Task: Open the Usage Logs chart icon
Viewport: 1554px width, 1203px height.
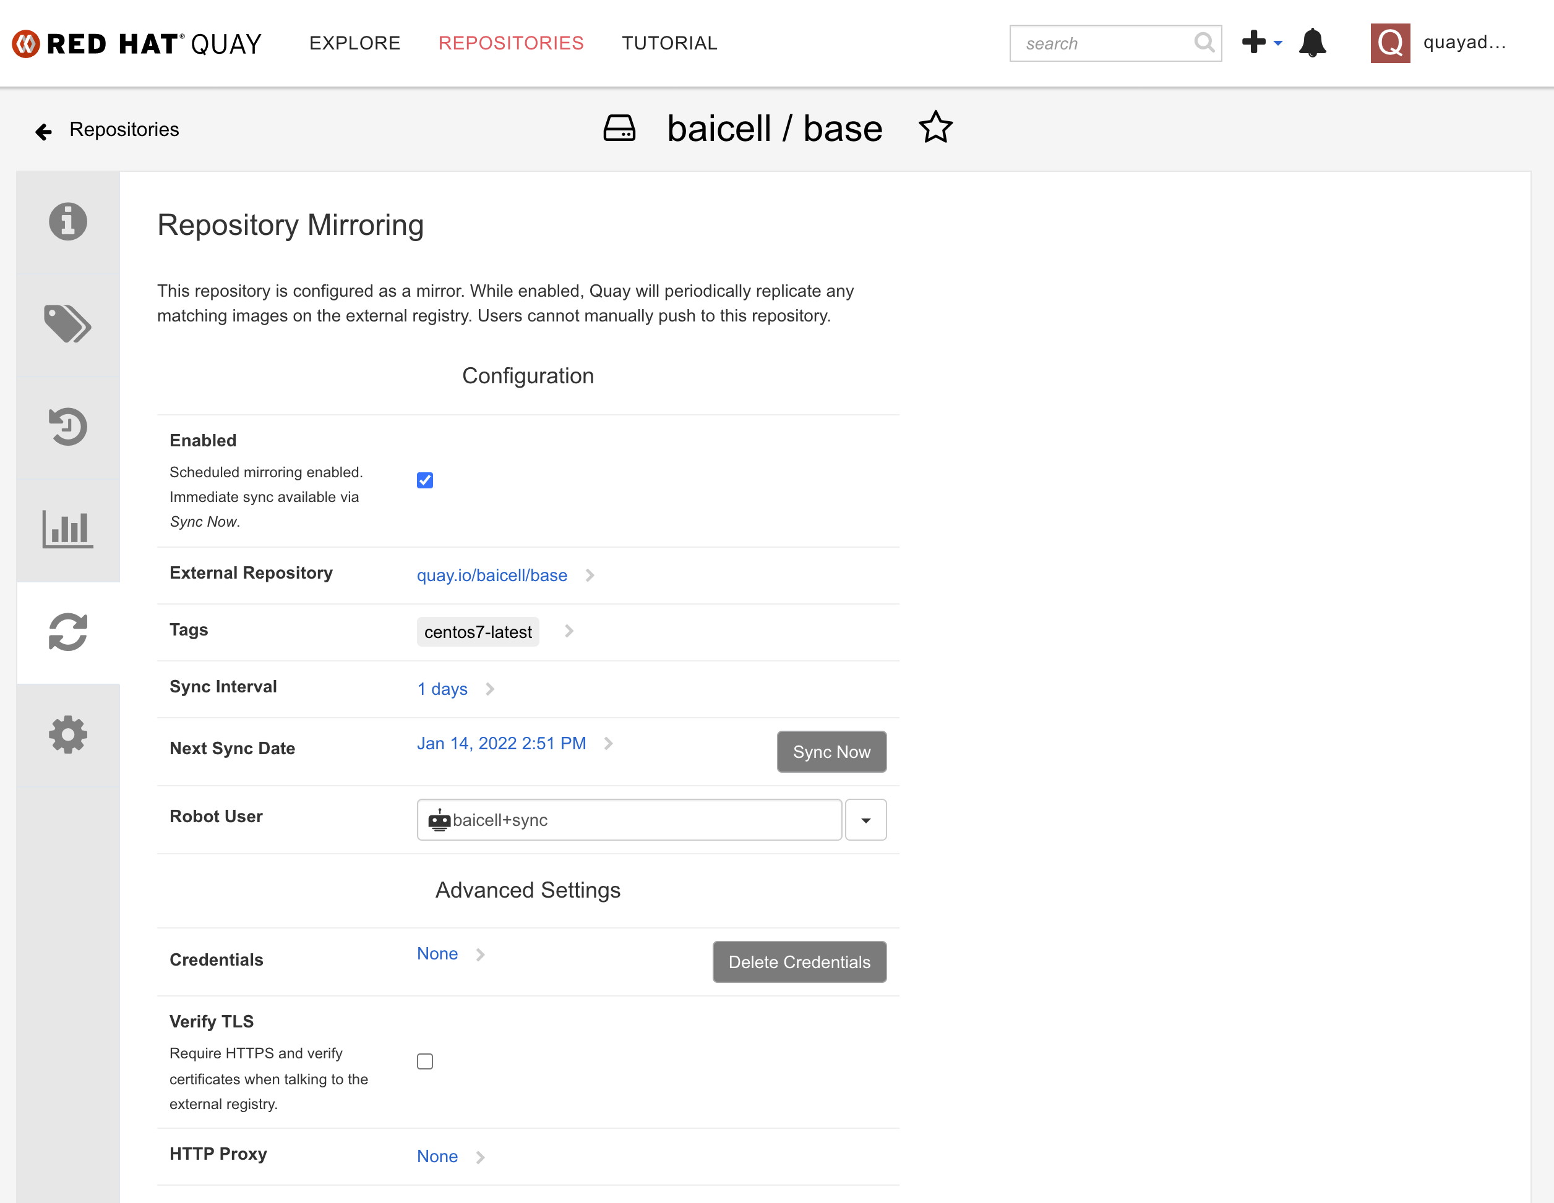Action: pos(67,529)
